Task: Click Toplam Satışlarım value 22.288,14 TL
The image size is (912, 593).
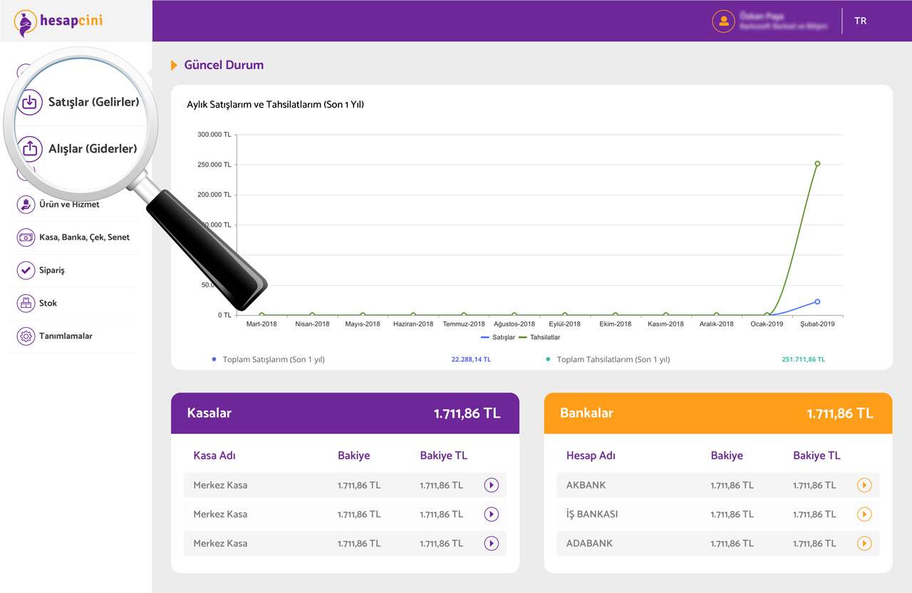Action: [471, 359]
